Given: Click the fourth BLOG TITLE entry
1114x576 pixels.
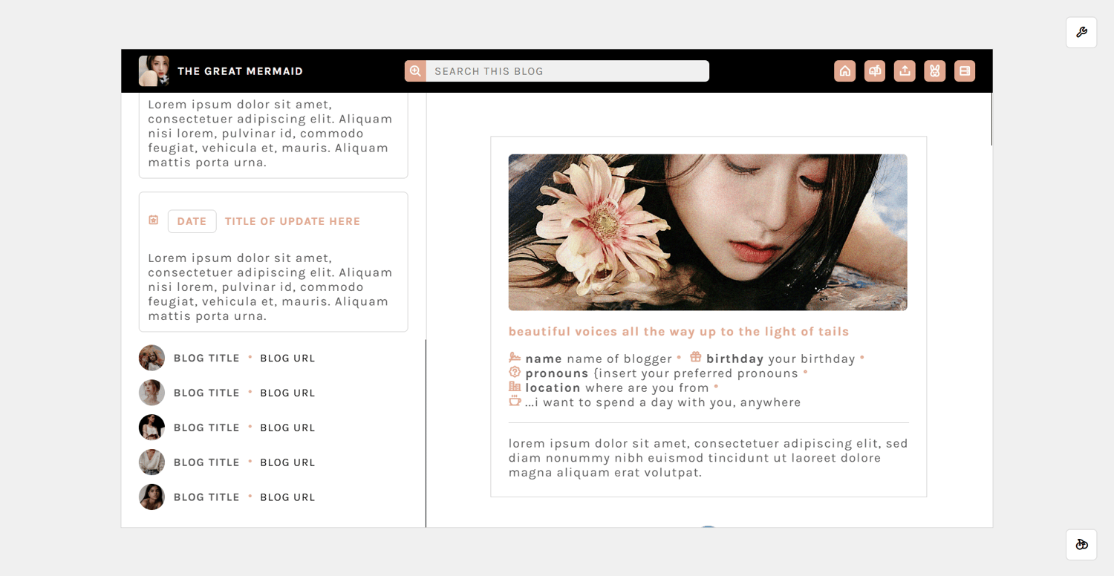Looking at the screenshot, I should point(206,462).
